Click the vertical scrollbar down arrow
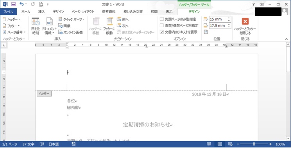Viewport: 292px width, 149px height. [x=288, y=138]
